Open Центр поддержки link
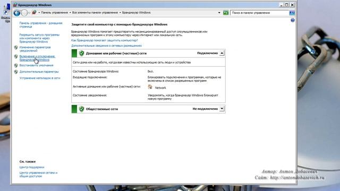Screen dimensions: 340x191 pyautogui.click(x=32, y=167)
